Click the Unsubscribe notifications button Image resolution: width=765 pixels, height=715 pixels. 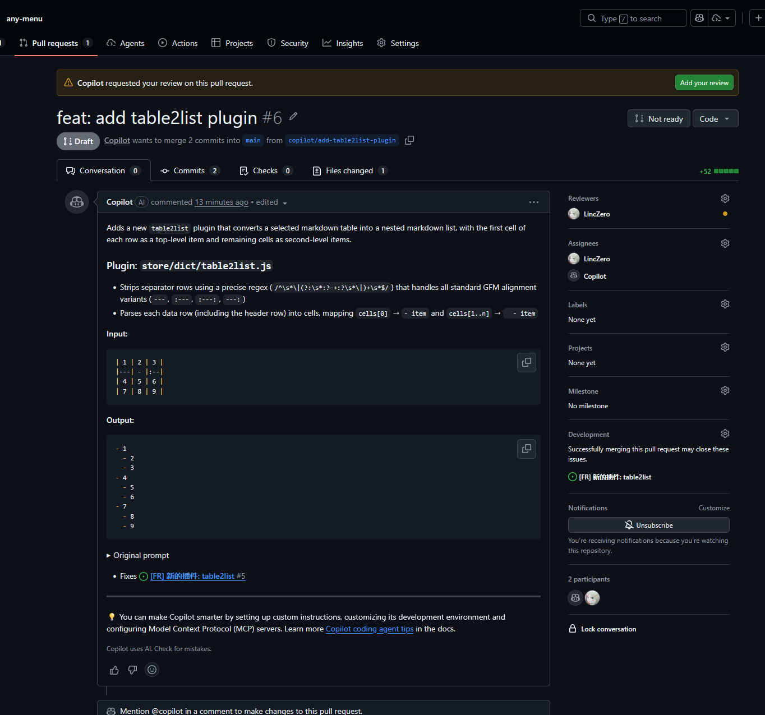coord(649,525)
